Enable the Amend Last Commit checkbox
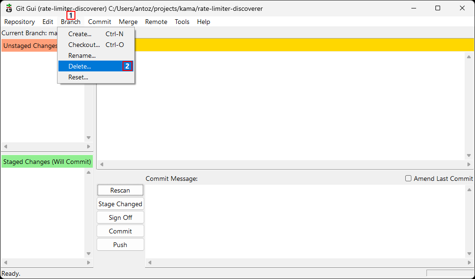This screenshot has width=475, height=279. coord(409,178)
